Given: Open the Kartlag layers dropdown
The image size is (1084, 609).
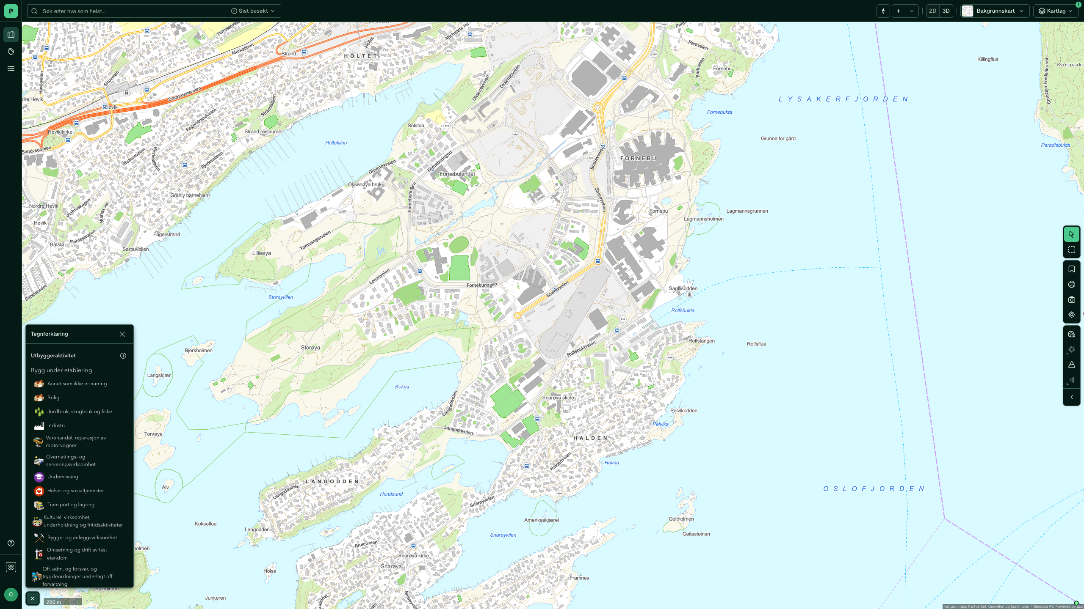Looking at the screenshot, I should pyautogui.click(x=1056, y=11).
